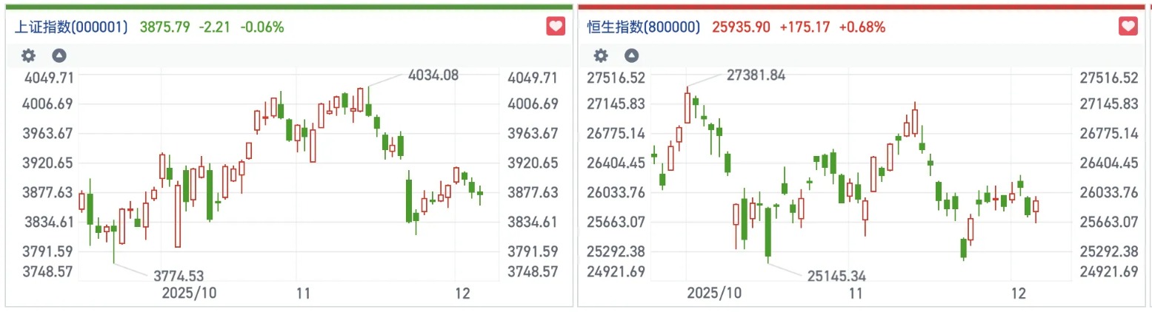Click the +0.68% change percentage
Image resolution: width=1152 pixels, height=312 pixels.
click(862, 27)
